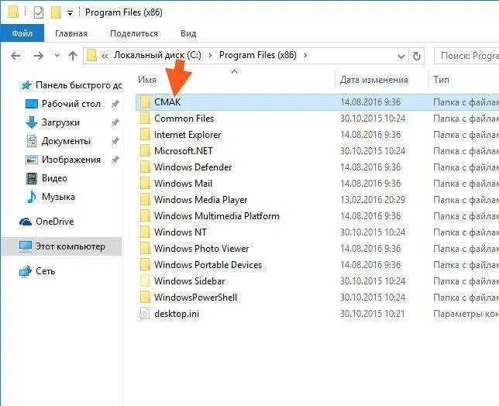Screen dimensions: 499x406
Task: Click the date 30.10.2015 10:21
Action: (x=373, y=314)
